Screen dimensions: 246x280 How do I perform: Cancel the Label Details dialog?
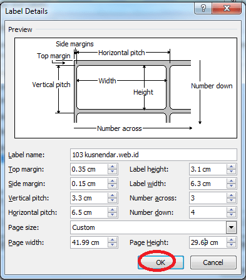click(213, 262)
